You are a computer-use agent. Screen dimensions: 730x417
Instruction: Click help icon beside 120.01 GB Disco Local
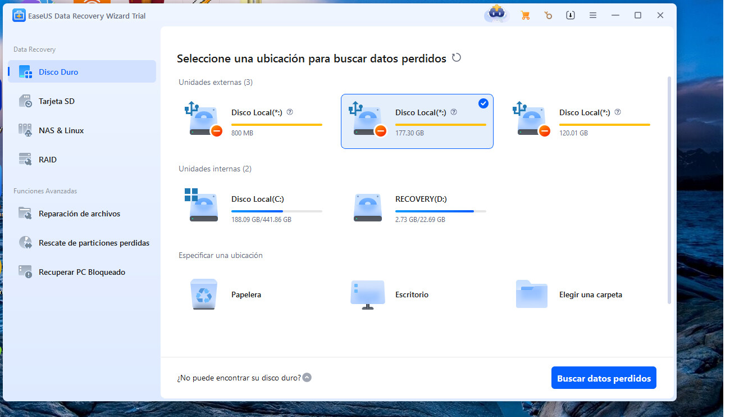pyautogui.click(x=618, y=112)
